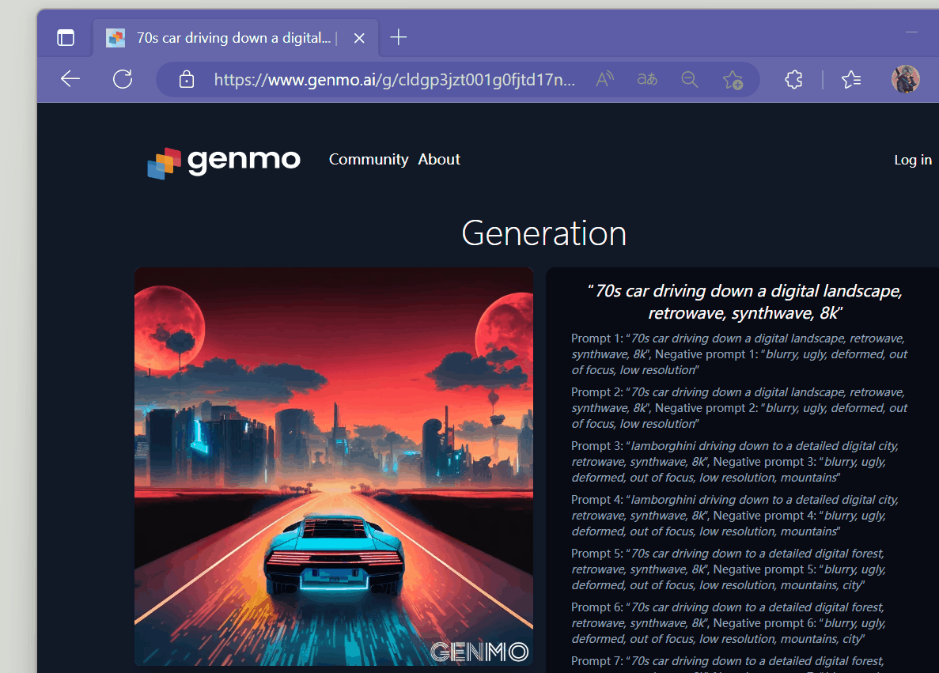
Task: Select the Prompt 3 lamborghini paragraph
Action: click(x=736, y=462)
